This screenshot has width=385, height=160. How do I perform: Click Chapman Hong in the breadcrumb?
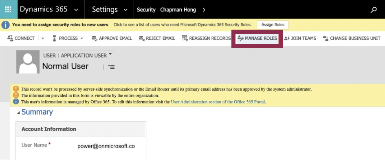pos(178,10)
